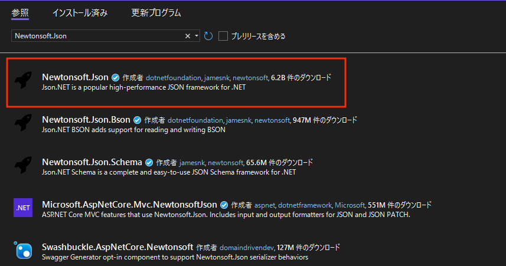Click verified badge beside Microsoft.AspNetCore.Mvc.NewtonsoftJson
Screen dimensions: 506x266
pos(224,205)
